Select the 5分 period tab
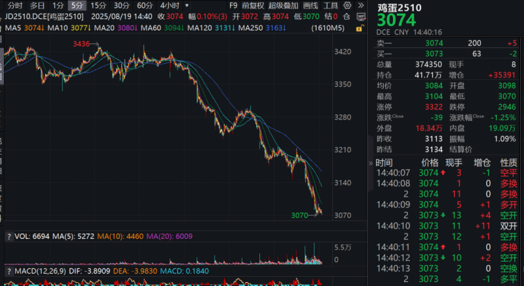Viewport: 524px width, 286px height. point(77,5)
